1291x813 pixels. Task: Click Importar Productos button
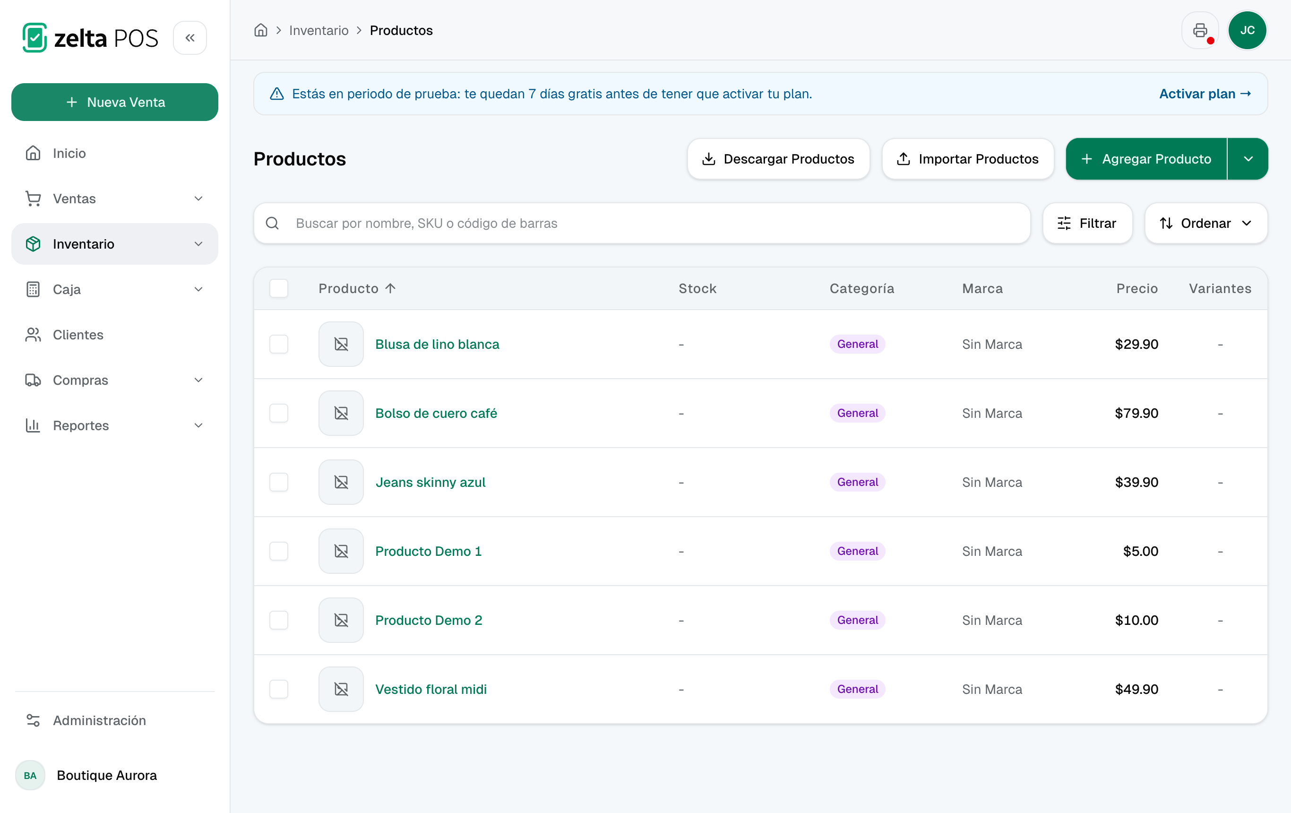click(968, 159)
